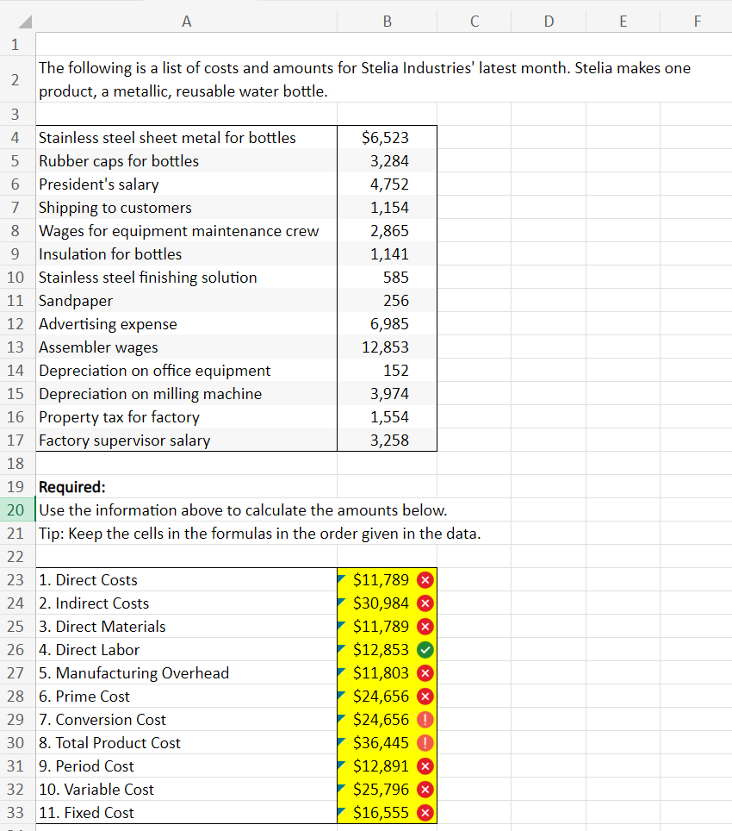The height and width of the screenshot is (831, 732).
Task: Select 'Wages for equipment maintenance crew' cell
Action: [x=186, y=231]
